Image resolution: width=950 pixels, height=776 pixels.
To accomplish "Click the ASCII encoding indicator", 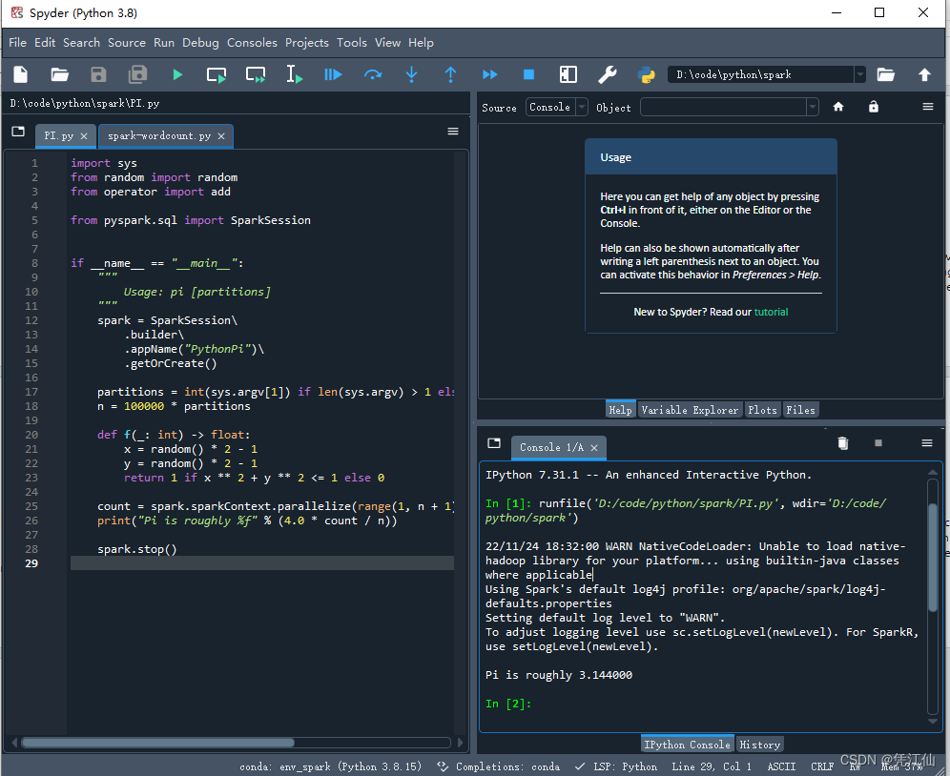I will click(781, 766).
